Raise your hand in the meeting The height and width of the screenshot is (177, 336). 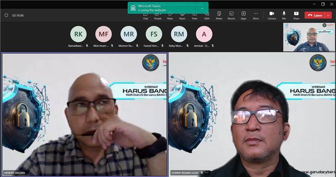(x=170, y=16)
